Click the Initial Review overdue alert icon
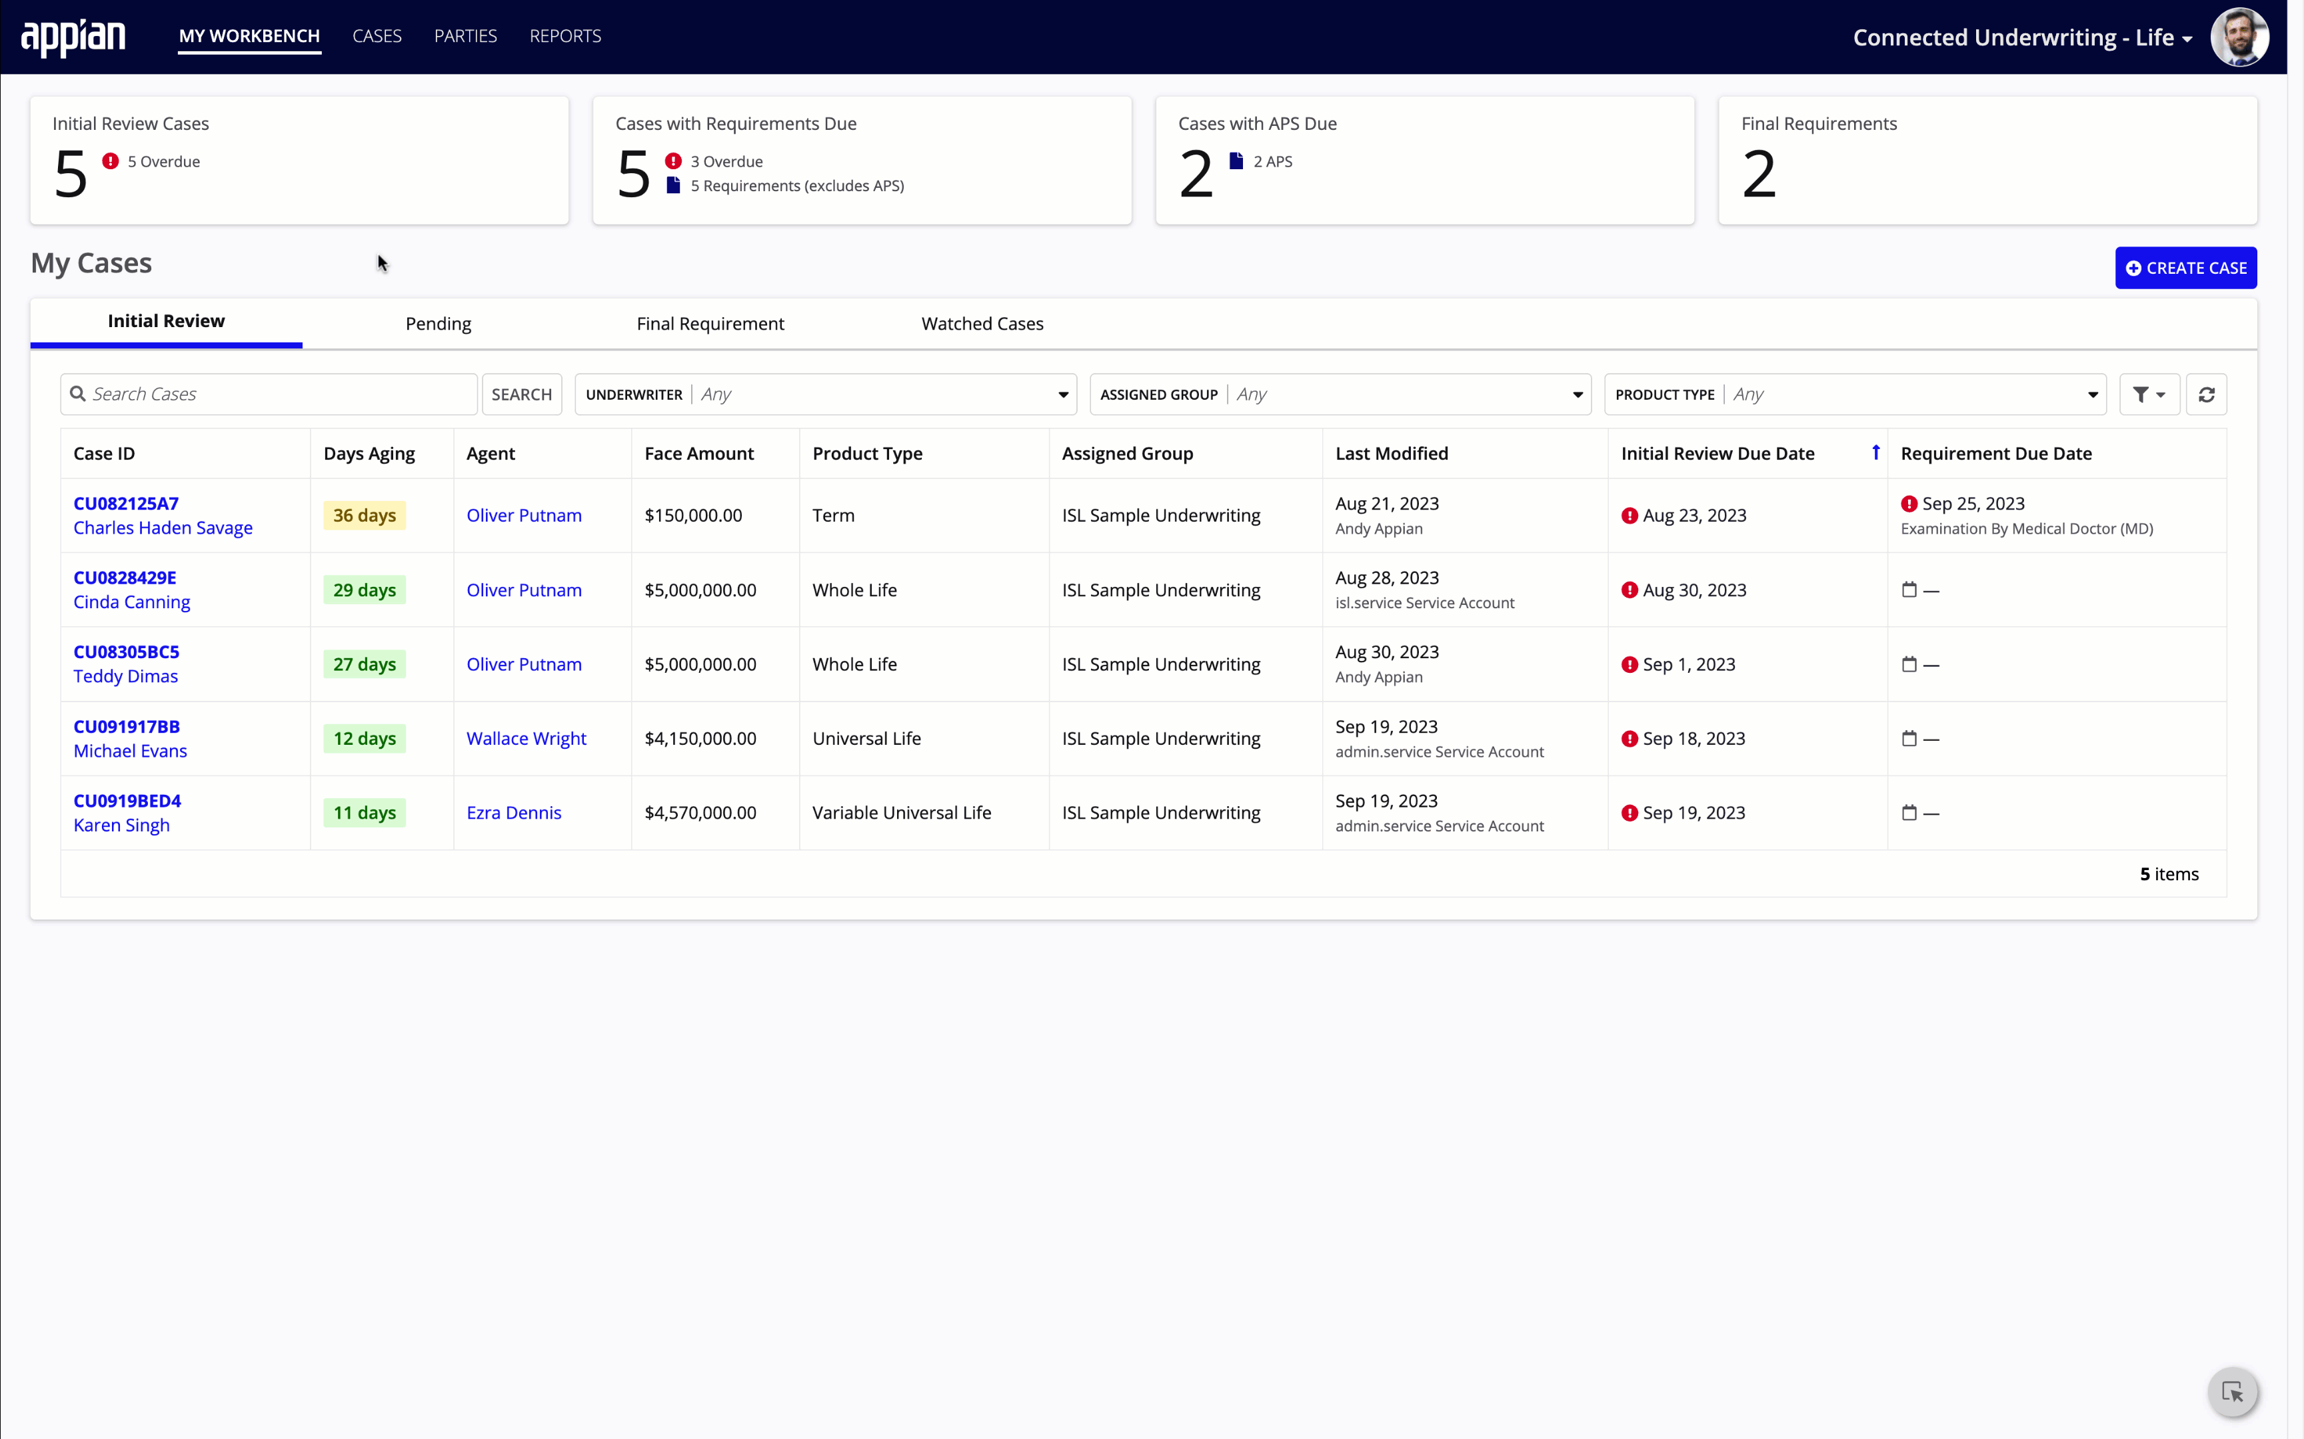Screen dimensions: 2304x1439 point(111,161)
